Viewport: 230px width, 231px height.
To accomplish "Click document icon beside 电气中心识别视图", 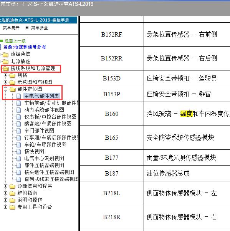I will [x=19, y=158].
